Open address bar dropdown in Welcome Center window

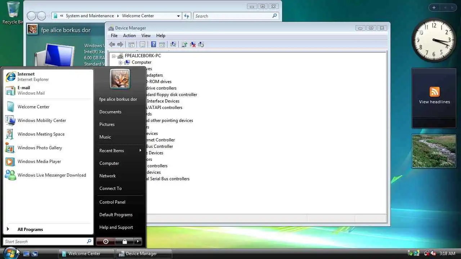tap(178, 16)
